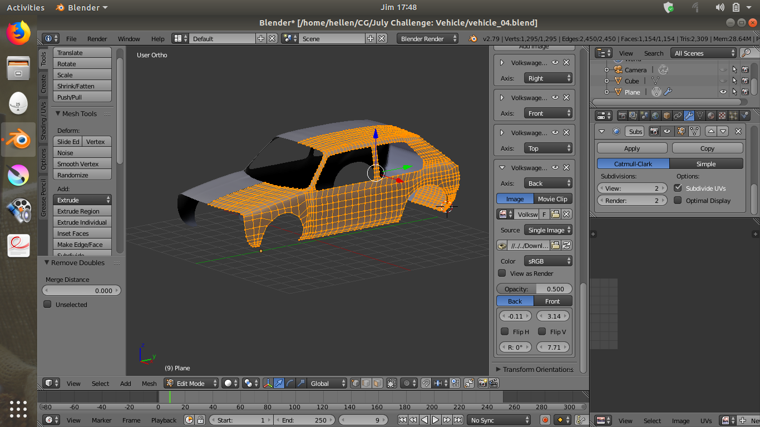
Task: Open the Blender Render engine dropdown
Action: point(427,38)
